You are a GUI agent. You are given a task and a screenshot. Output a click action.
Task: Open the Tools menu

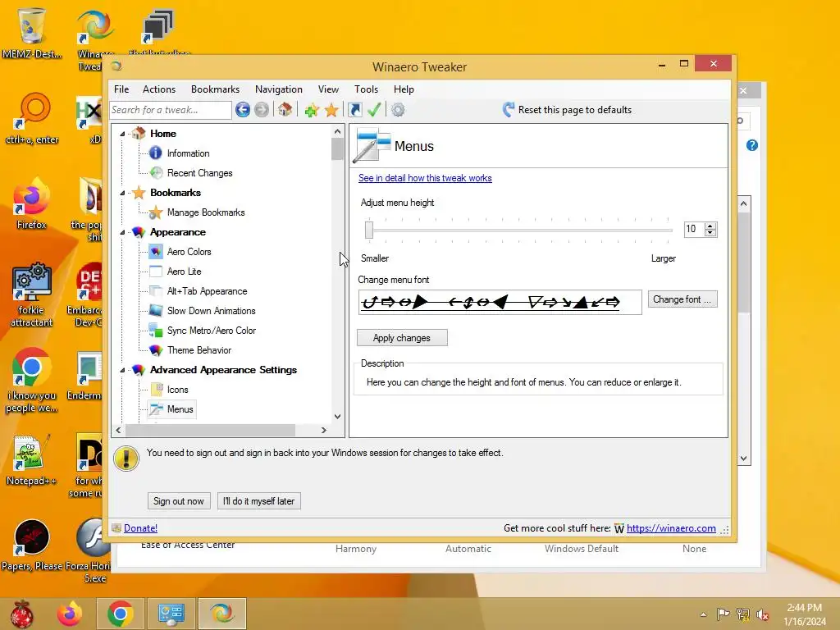click(367, 89)
